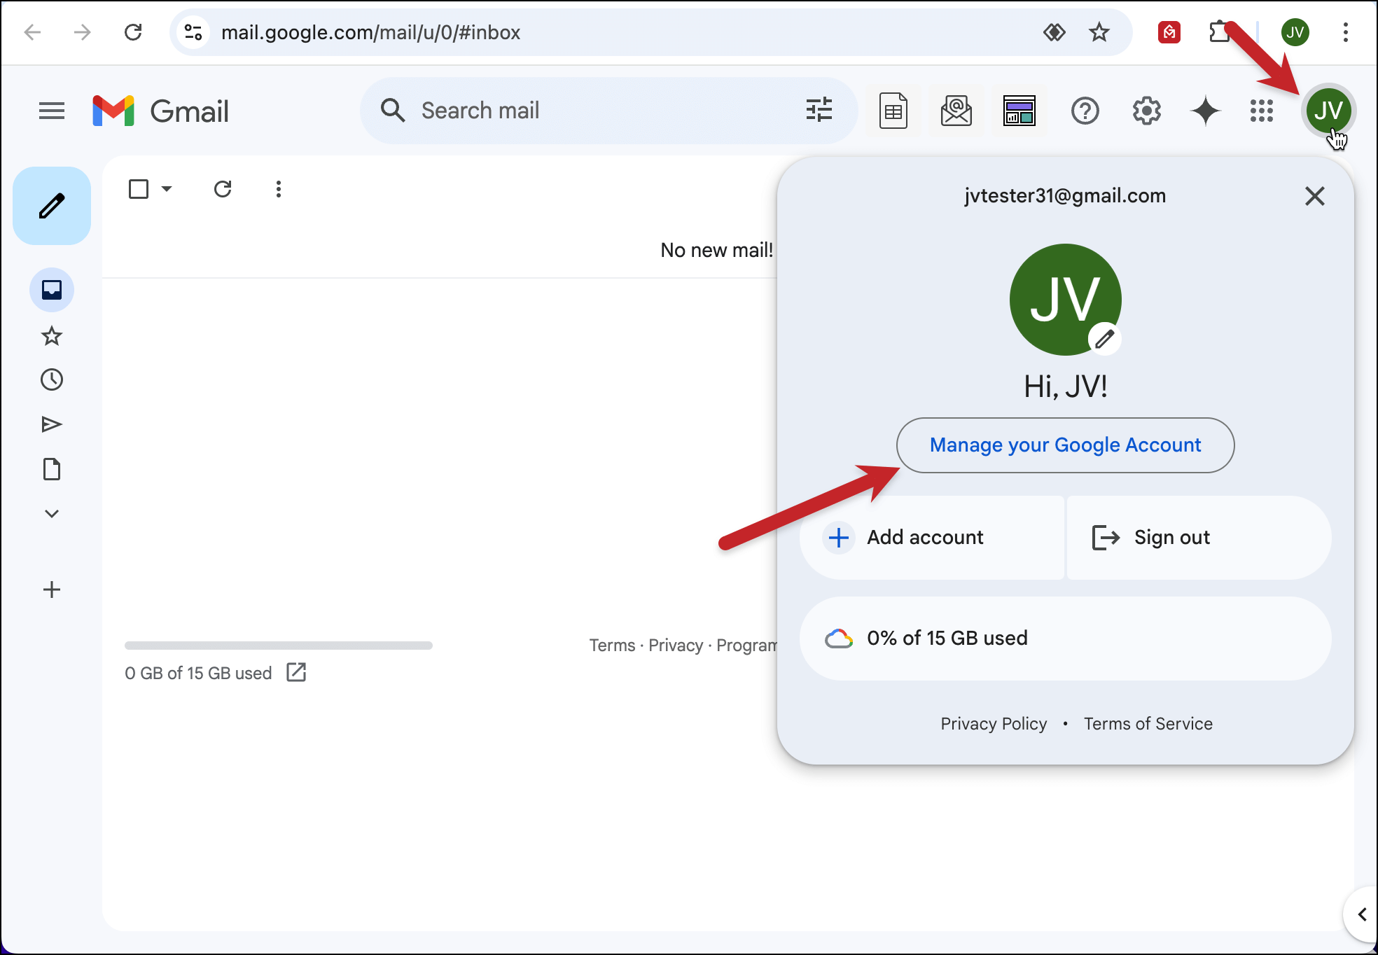The image size is (1378, 955).
Task: Open Snoozed mail clock icon
Action: point(52,379)
